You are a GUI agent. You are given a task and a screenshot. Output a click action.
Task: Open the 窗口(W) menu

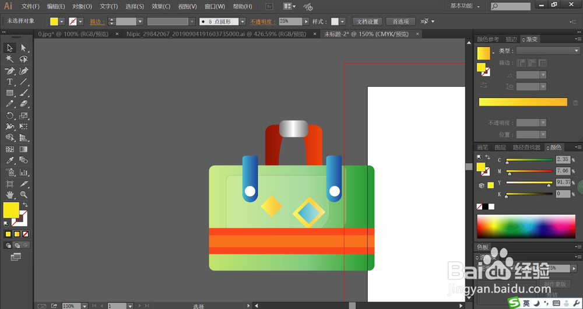(215, 6)
